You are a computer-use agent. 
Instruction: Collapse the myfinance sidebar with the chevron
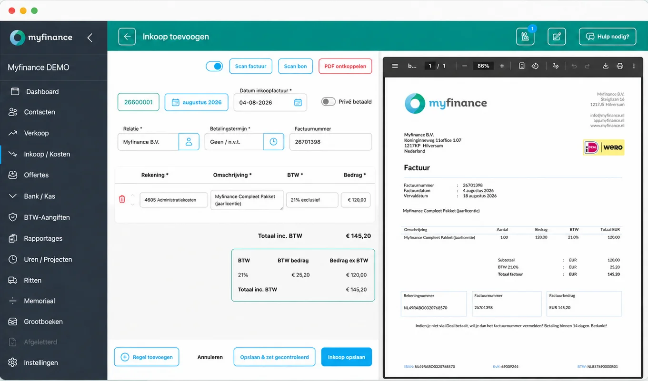coord(90,38)
